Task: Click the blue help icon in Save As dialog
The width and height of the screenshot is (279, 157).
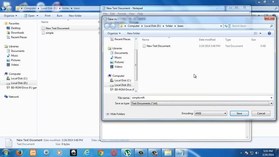Action: pyautogui.click(x=269, y=33)
